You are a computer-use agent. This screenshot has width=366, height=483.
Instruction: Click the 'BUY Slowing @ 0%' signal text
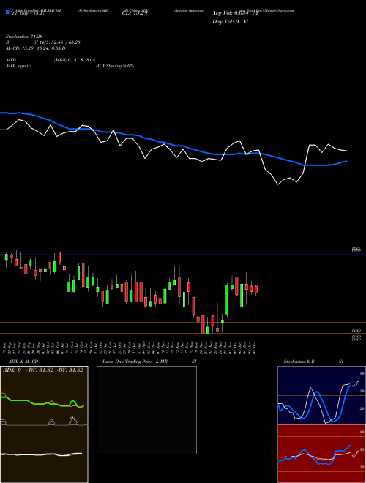115,66
